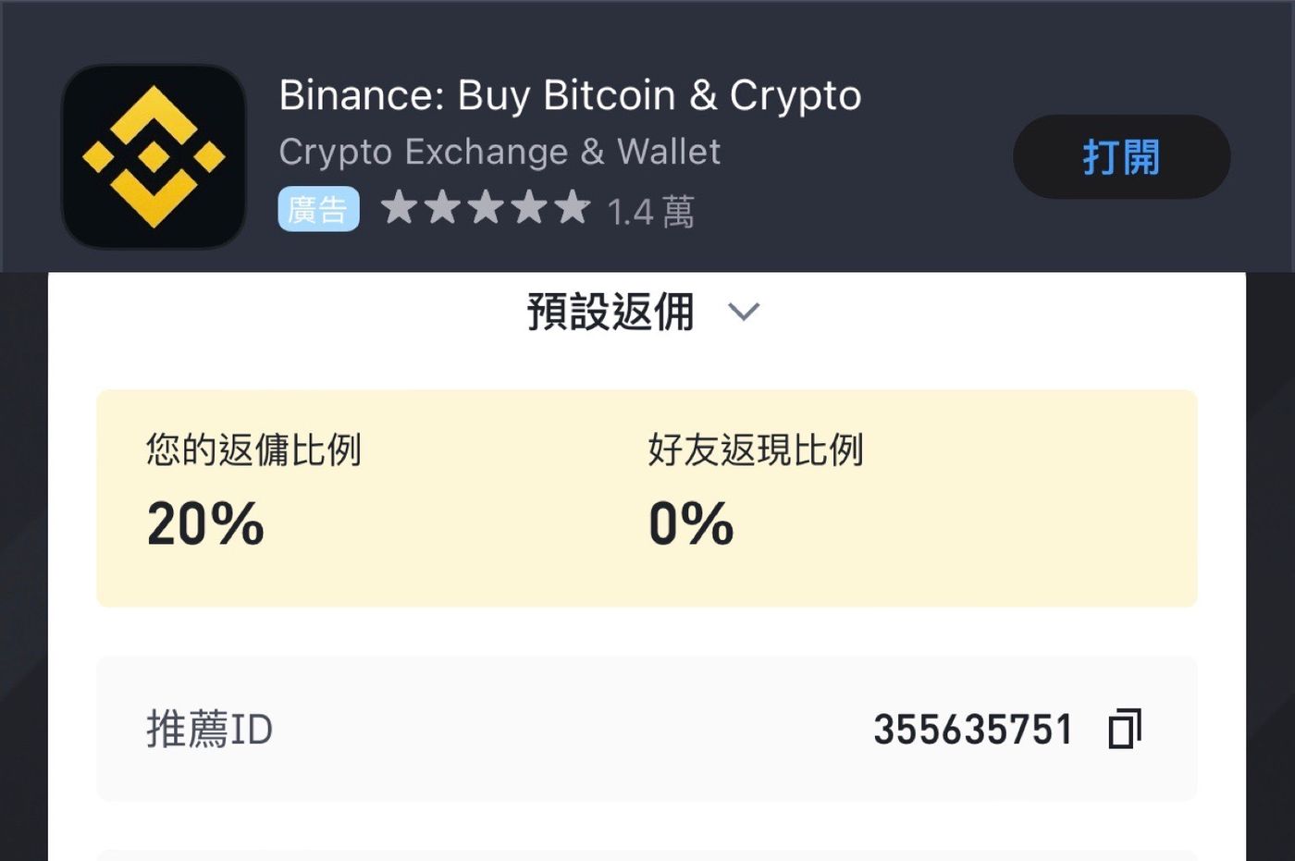Screen dimensions: 1295x861
Task: Select the referral ID number 355635751
Action: click(x=973, y=730)
